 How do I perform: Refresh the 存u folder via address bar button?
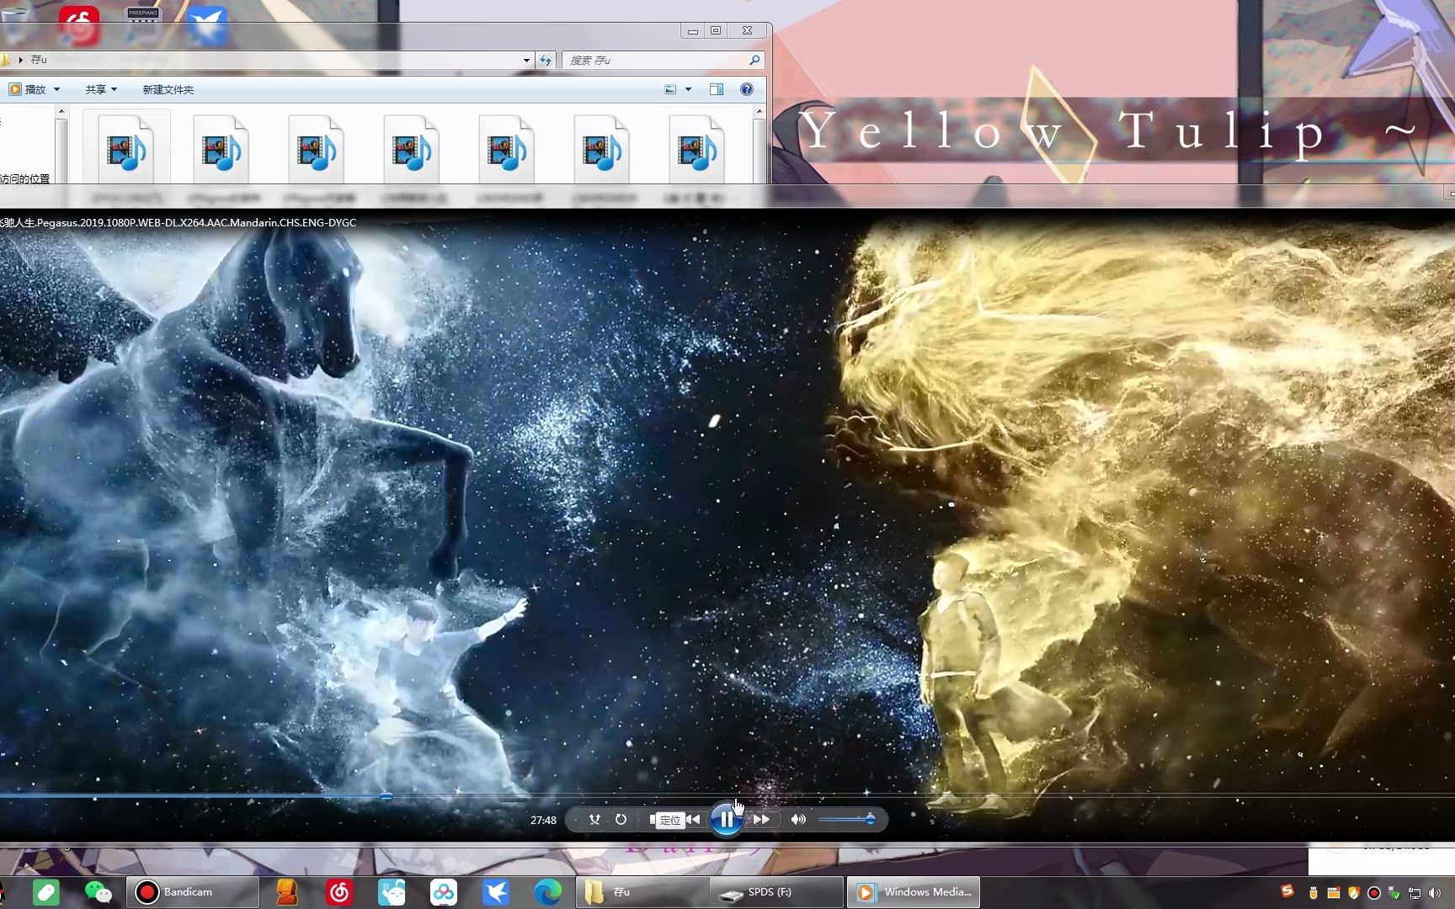545,60
